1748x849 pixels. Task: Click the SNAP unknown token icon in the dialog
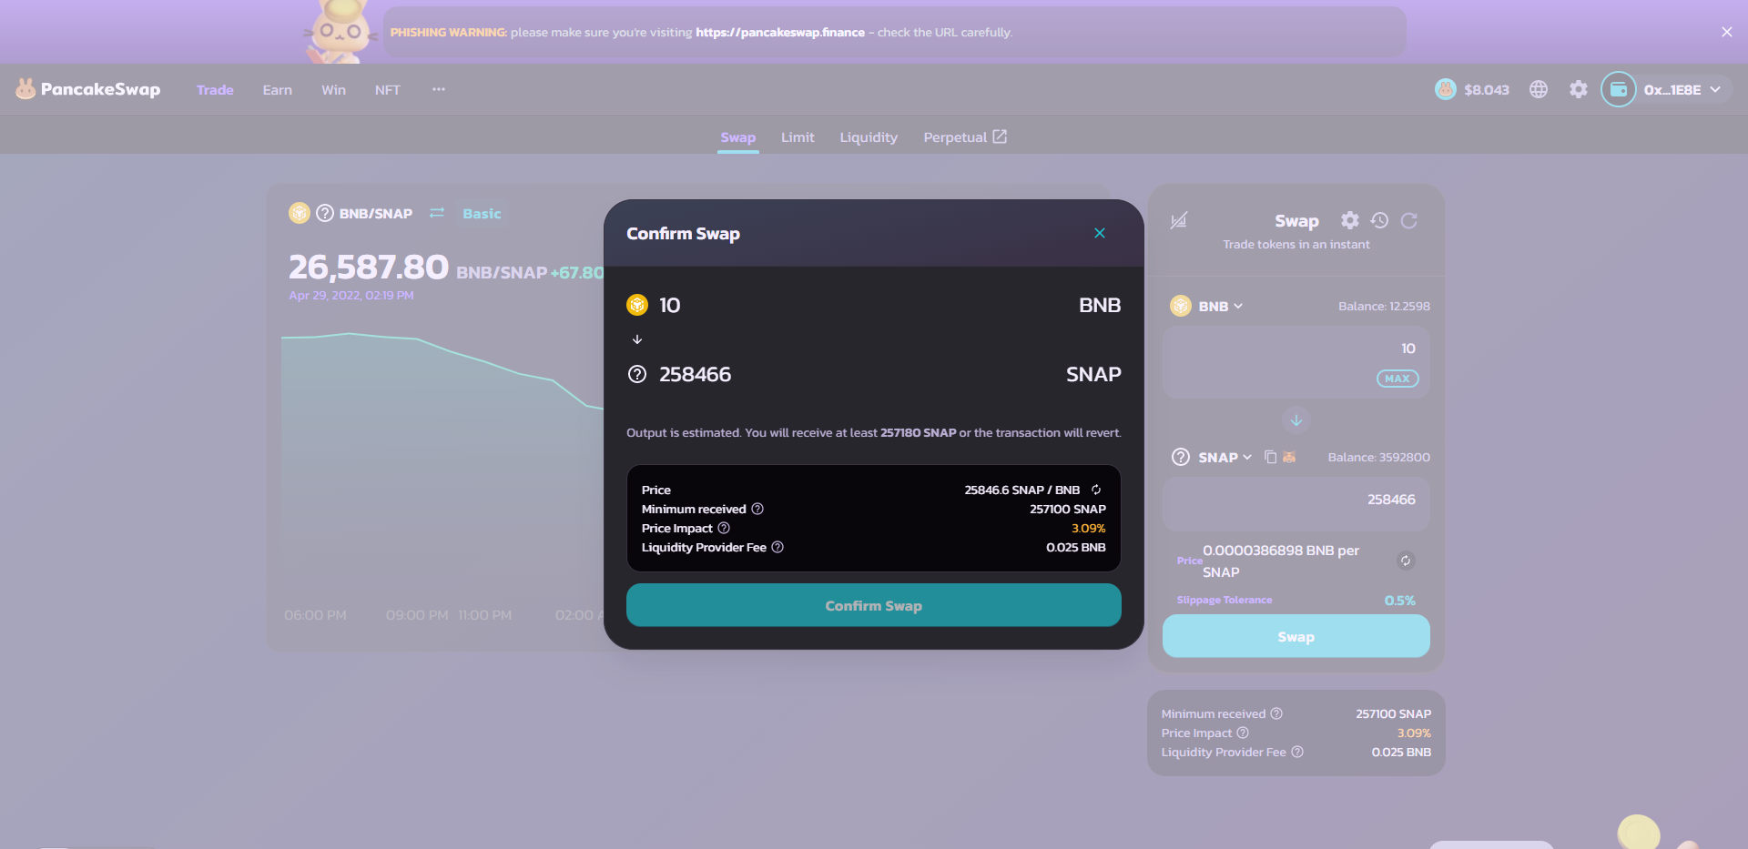pos(637,374)
